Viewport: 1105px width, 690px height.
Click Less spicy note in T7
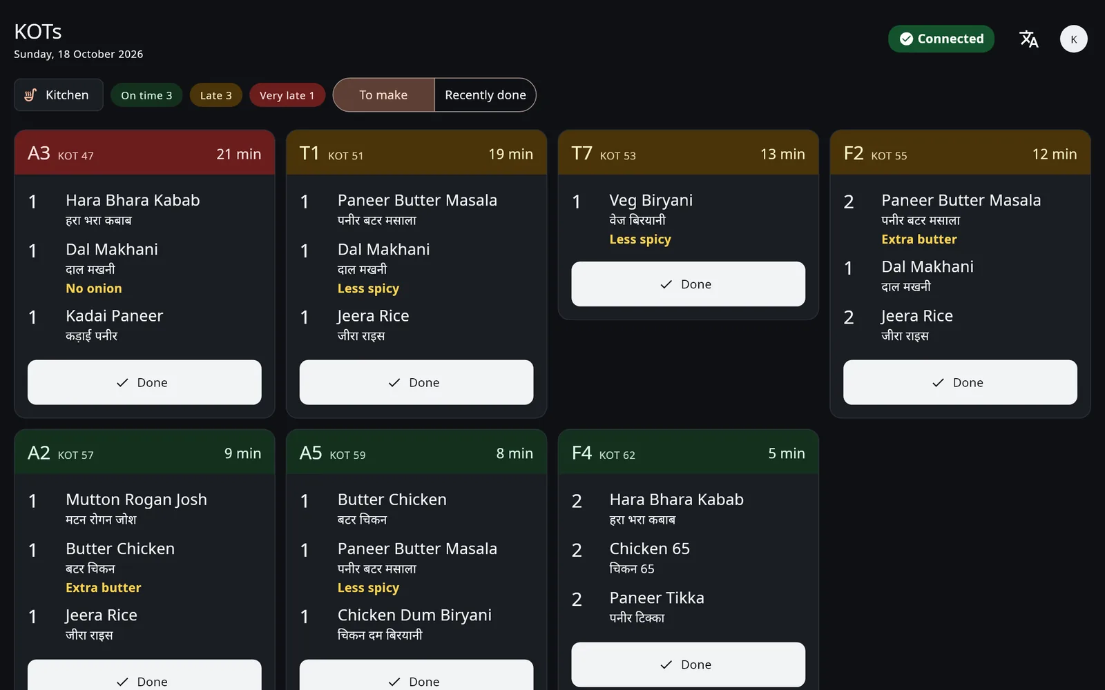click(x=640, y=239)
